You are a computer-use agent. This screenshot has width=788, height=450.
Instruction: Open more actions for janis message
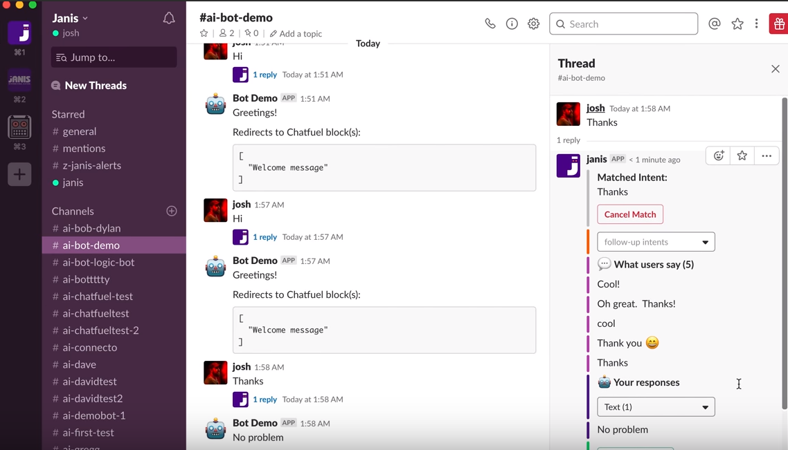[767, 156]
